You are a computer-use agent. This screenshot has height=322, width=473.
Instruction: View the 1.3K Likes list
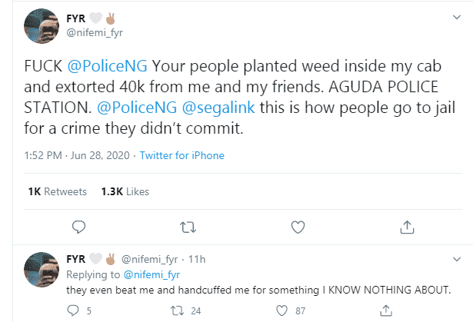click(125, 191)
